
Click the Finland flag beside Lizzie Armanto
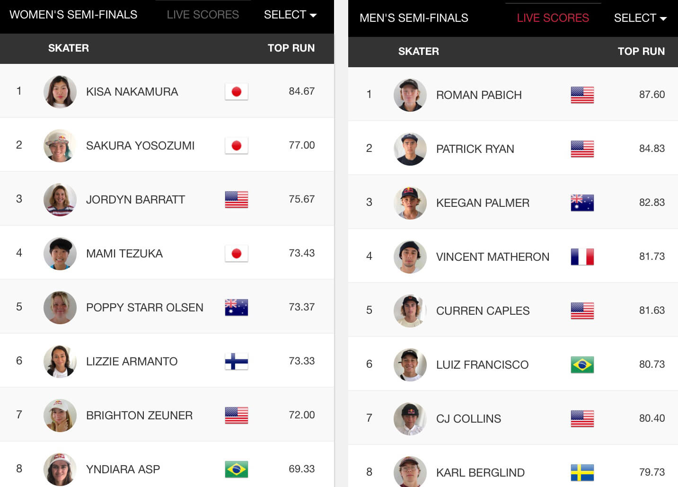[237, 362]
